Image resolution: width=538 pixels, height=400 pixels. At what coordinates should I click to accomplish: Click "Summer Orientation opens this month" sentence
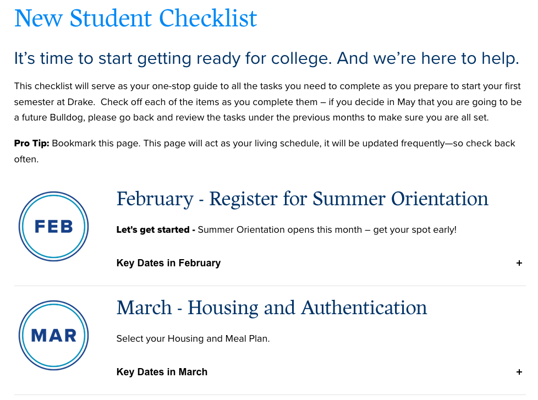tap(283, 229)
